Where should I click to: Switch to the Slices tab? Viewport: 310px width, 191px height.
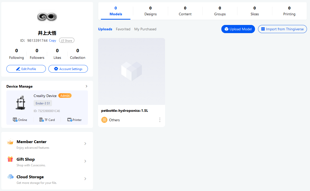point(254,11)
